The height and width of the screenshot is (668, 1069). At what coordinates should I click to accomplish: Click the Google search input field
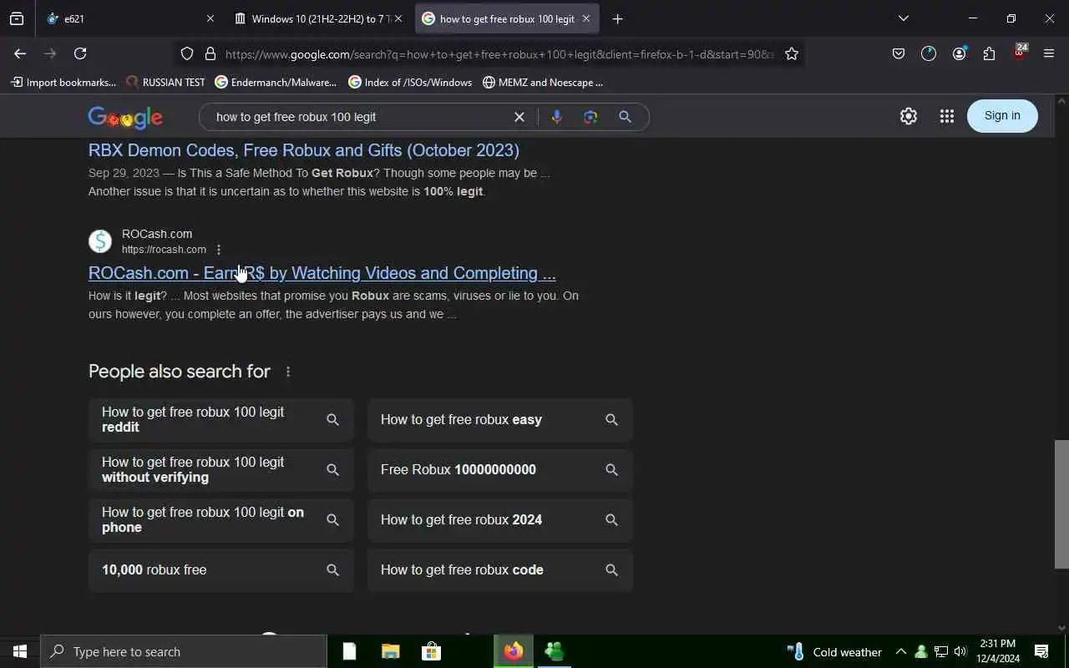pyautogui.click(x=359, y=117)
